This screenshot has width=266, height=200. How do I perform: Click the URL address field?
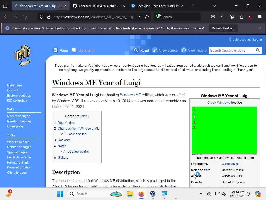pos(94,17)
